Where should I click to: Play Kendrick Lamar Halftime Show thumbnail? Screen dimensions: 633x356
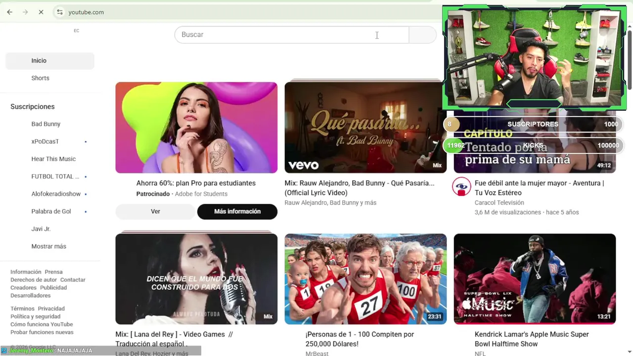(x=535, y=279)
